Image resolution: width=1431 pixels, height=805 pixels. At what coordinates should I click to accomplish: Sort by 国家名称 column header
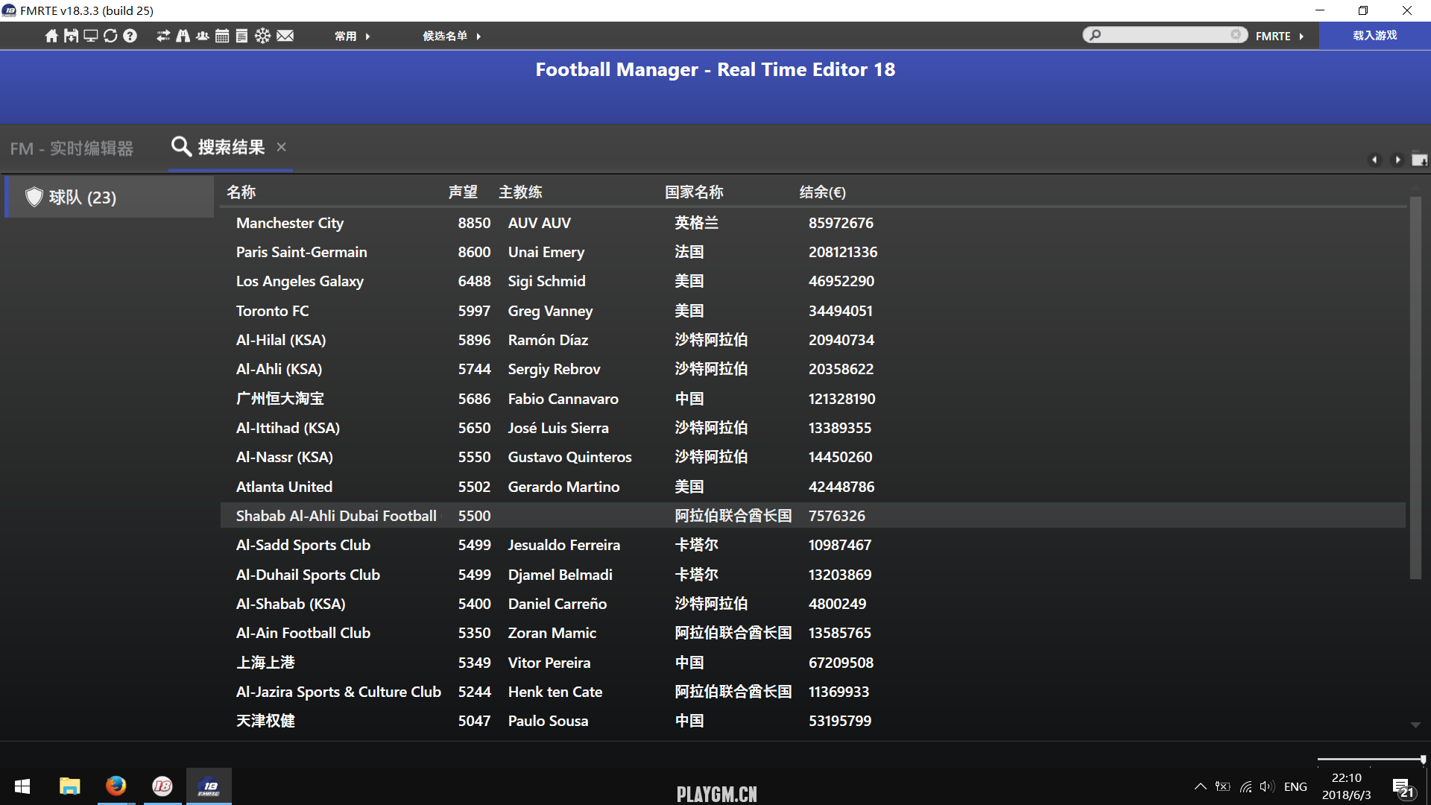694,192
